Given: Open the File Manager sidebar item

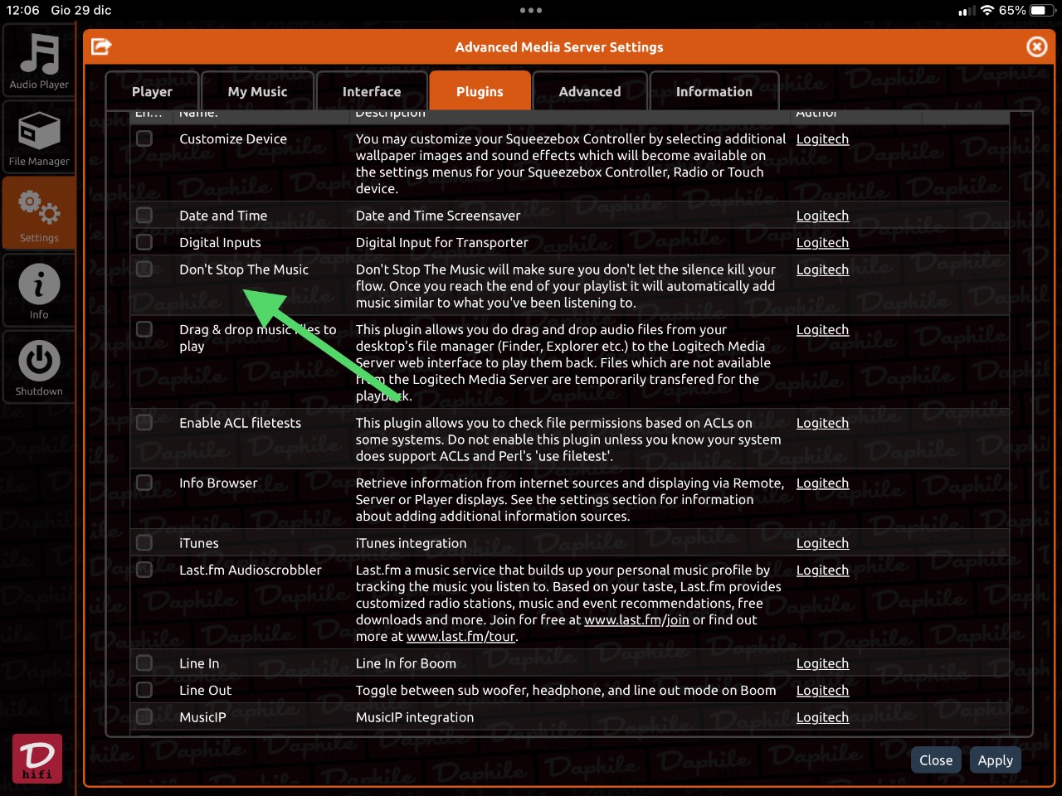Looking at the screenshot, I should point(39,138).
